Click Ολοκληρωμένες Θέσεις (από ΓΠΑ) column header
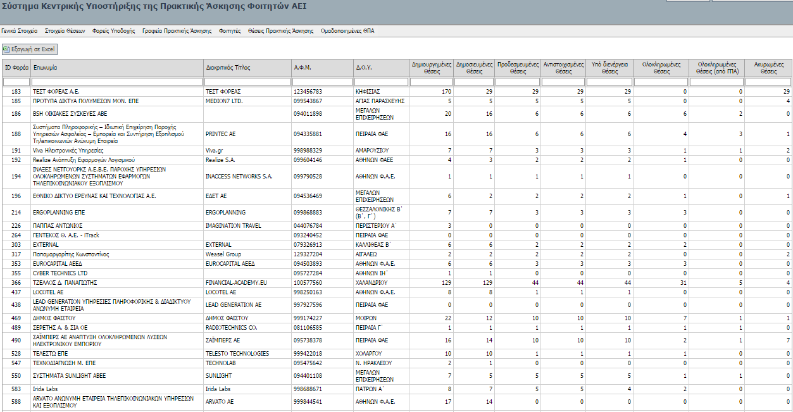 tap(716, 68)
